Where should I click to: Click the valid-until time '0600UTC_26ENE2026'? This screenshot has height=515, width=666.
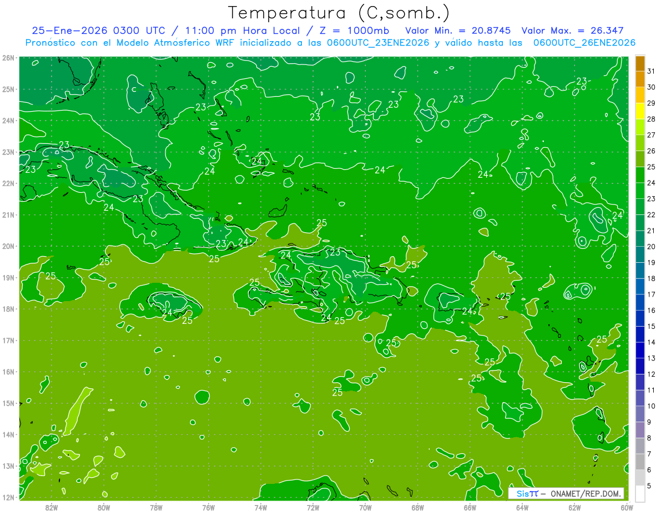(x=584, y=43)
